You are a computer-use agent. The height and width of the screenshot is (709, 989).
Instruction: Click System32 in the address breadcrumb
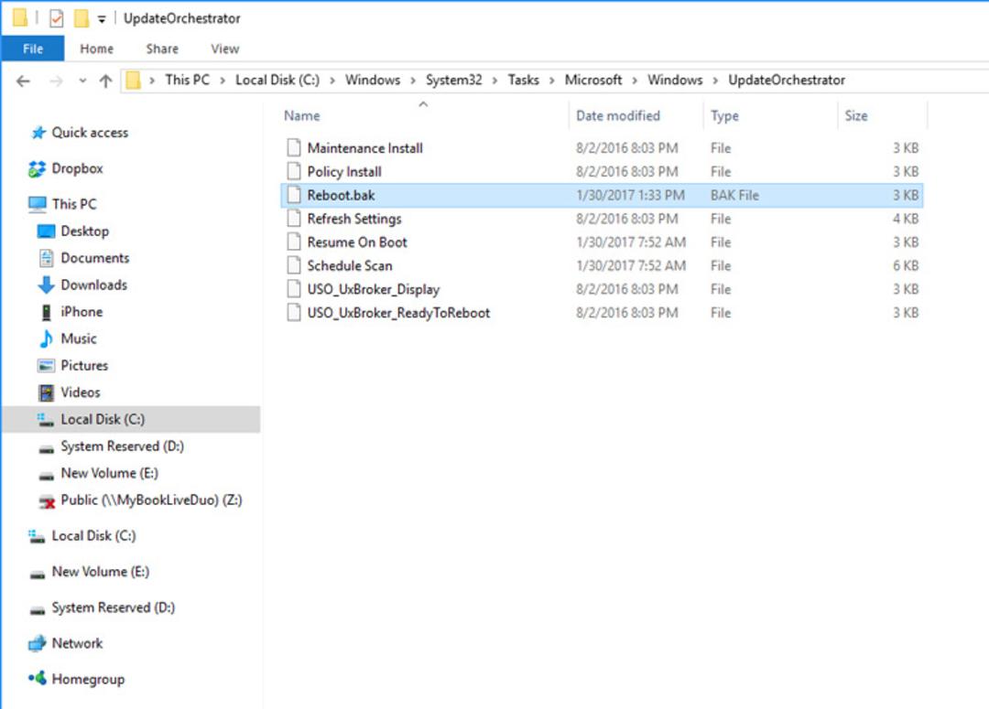pos(453,80)
